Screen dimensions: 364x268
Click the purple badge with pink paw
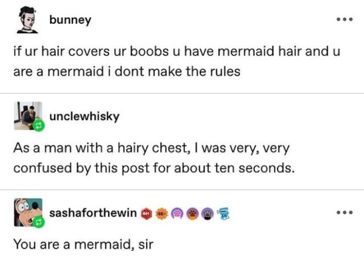click(177, 214)
